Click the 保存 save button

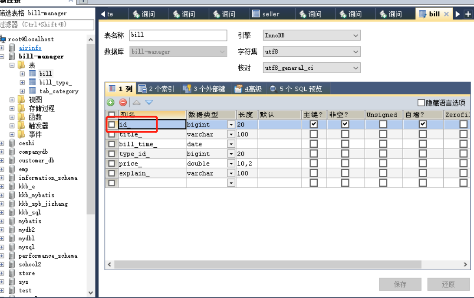pyautogui.click(x=400, y=284)
